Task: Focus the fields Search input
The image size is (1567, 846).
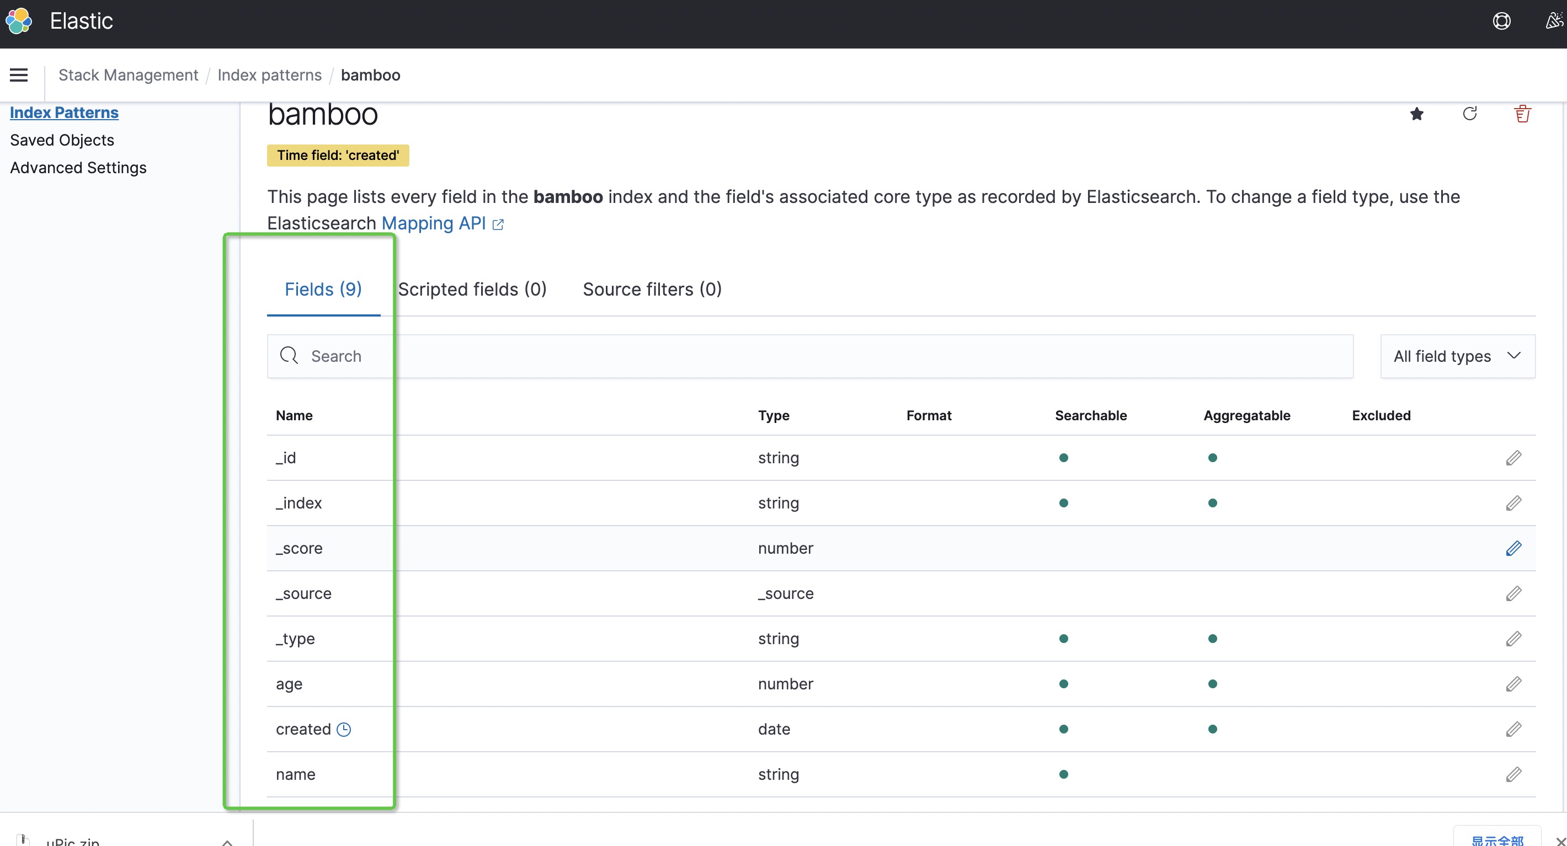Action: (x=811, y=356)
